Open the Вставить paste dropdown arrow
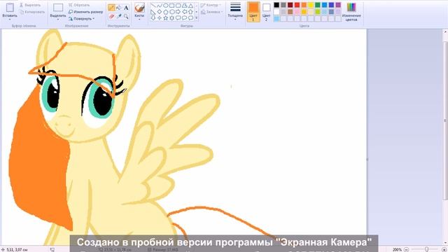The height and width of the screenshot is (252, 448). pos(10,20)
